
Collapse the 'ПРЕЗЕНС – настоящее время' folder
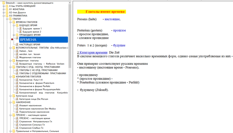pyautogui.click(x=11, y=115)
